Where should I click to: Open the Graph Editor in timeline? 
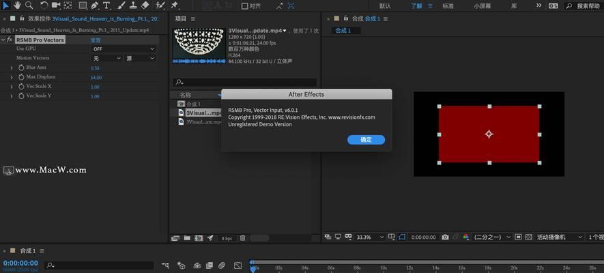[238, 265]
